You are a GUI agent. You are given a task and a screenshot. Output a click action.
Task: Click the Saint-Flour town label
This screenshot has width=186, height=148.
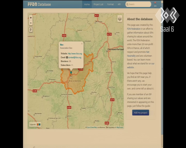111,87
